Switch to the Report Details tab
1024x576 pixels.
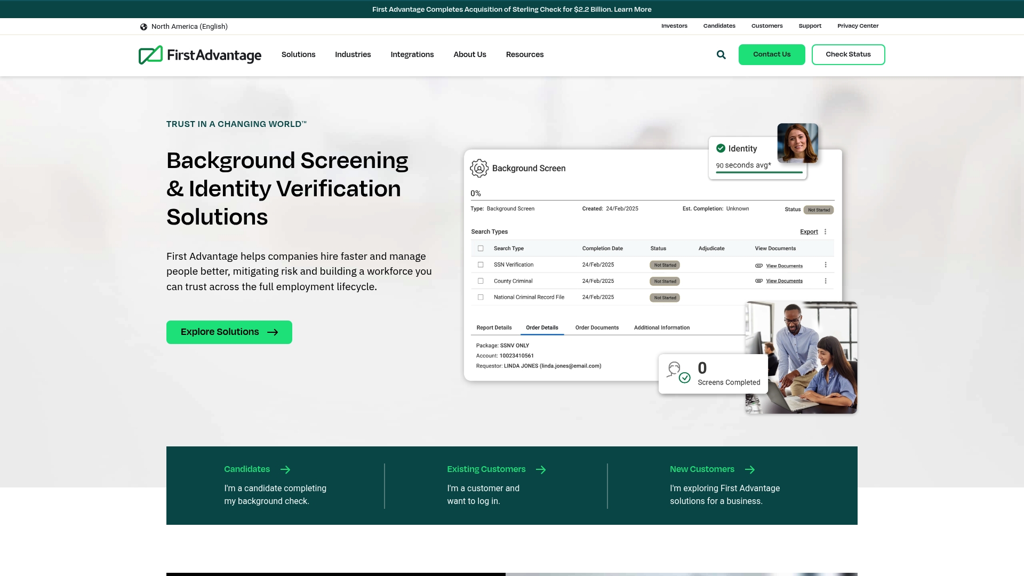point(494,327)
